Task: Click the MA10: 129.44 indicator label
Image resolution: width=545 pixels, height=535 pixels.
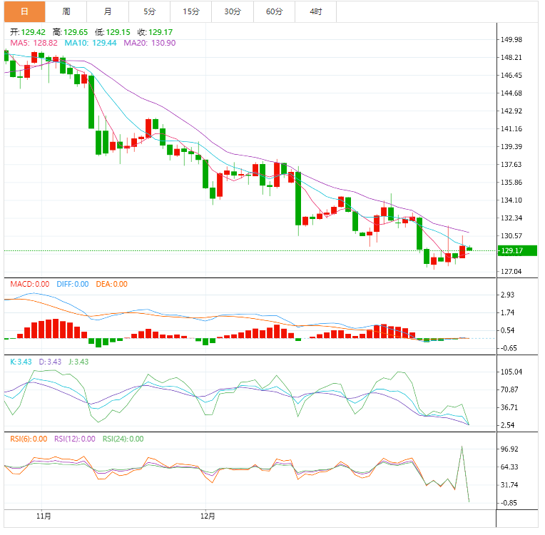Action: click(x=91, y=43)
